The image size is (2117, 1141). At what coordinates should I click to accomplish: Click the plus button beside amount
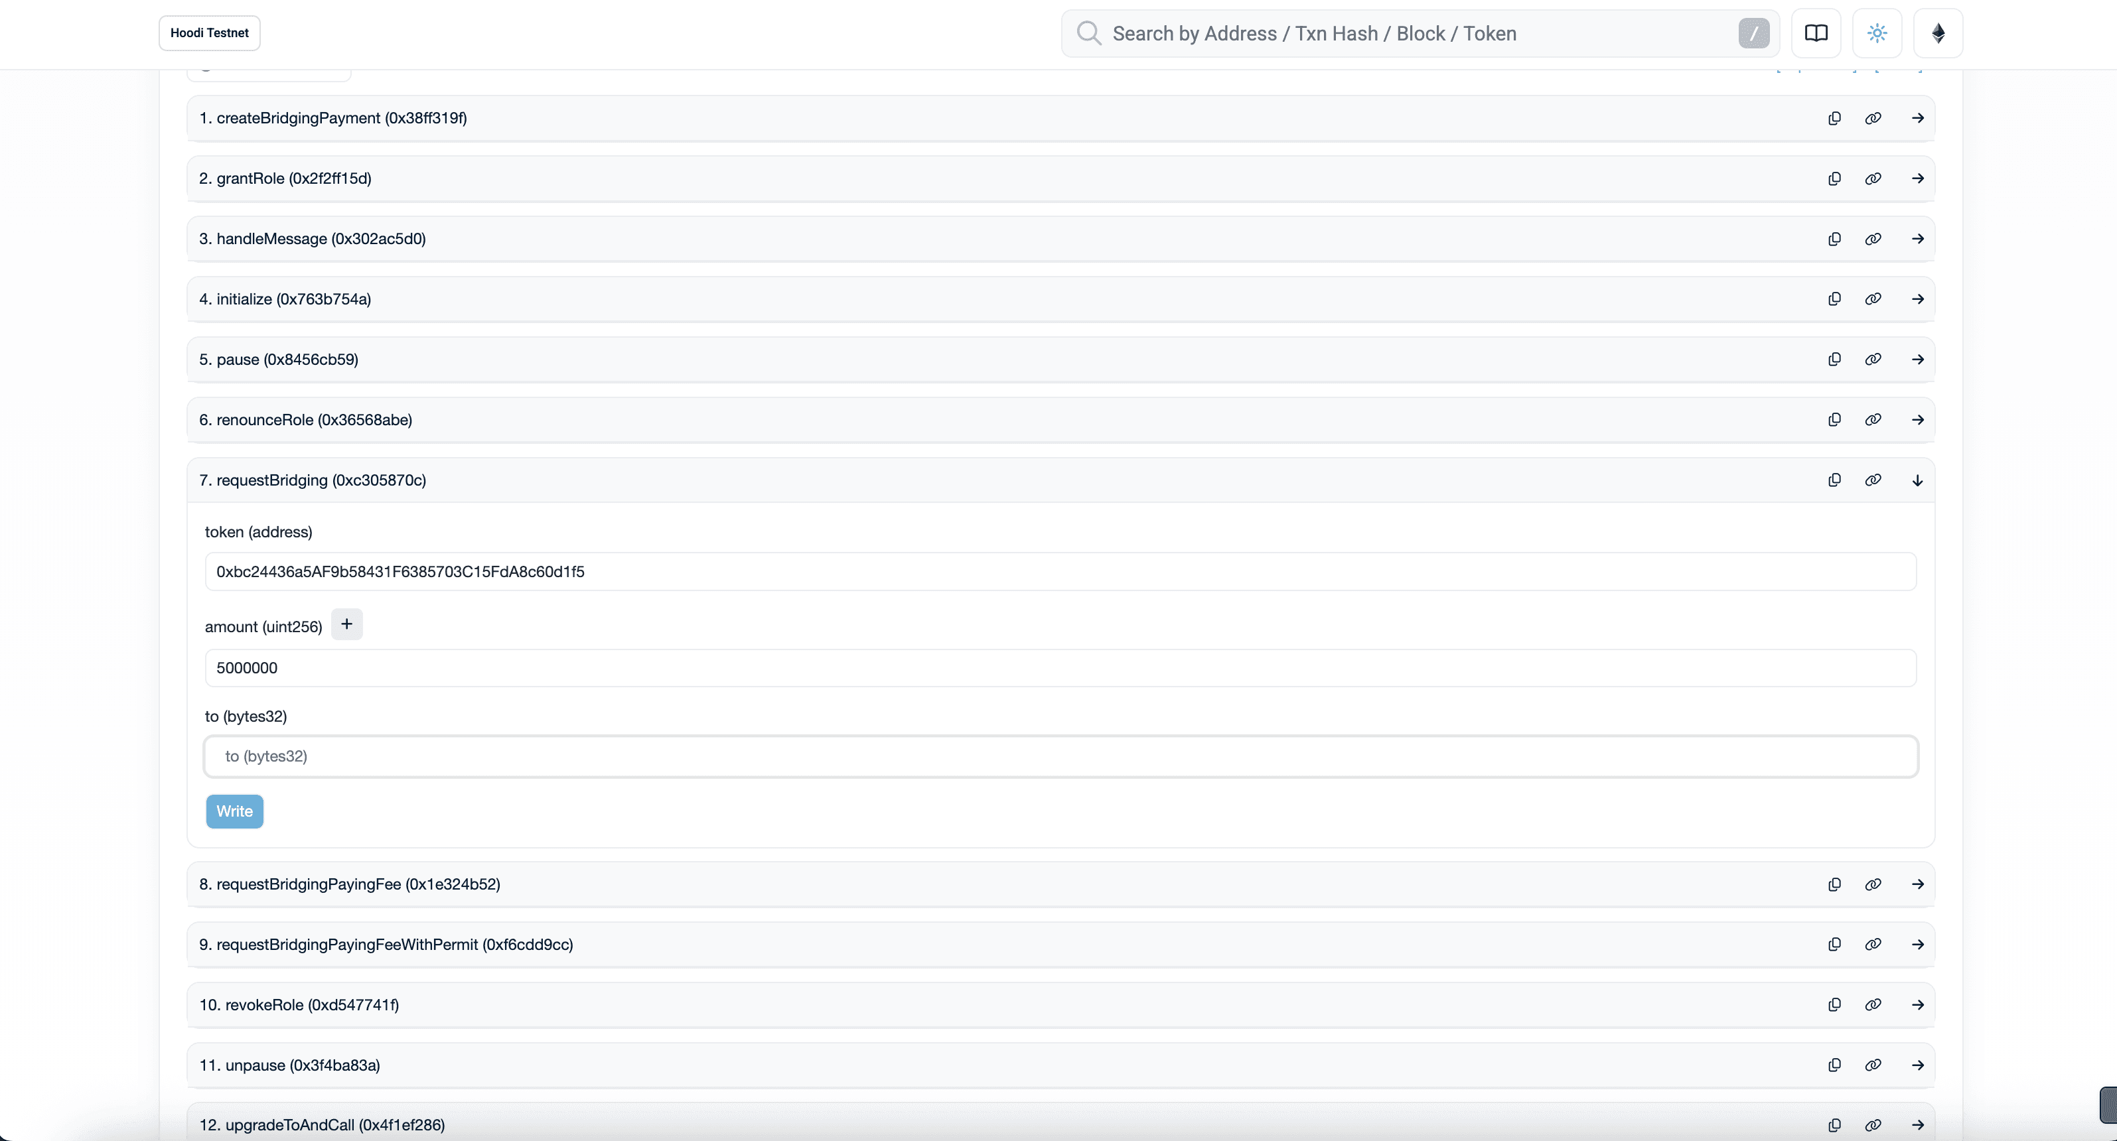pyautogui.click(x=347, y=624)
